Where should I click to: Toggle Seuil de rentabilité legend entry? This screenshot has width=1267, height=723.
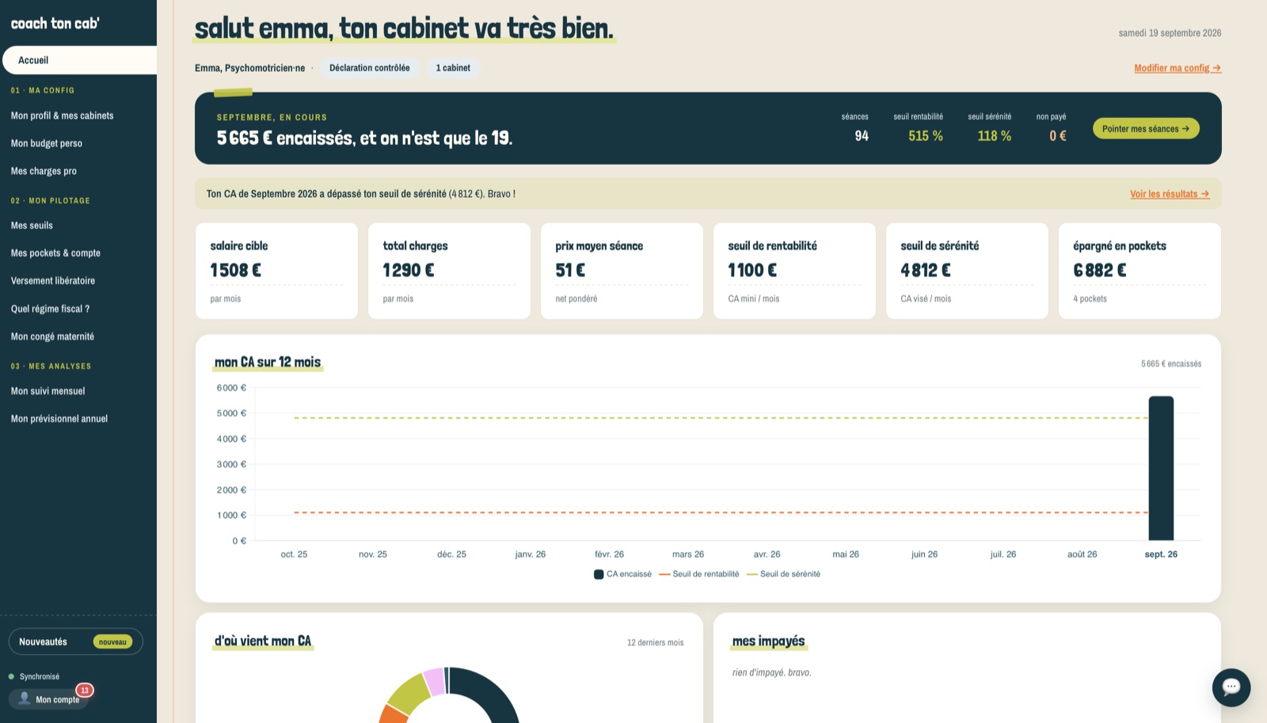point(699,574)
